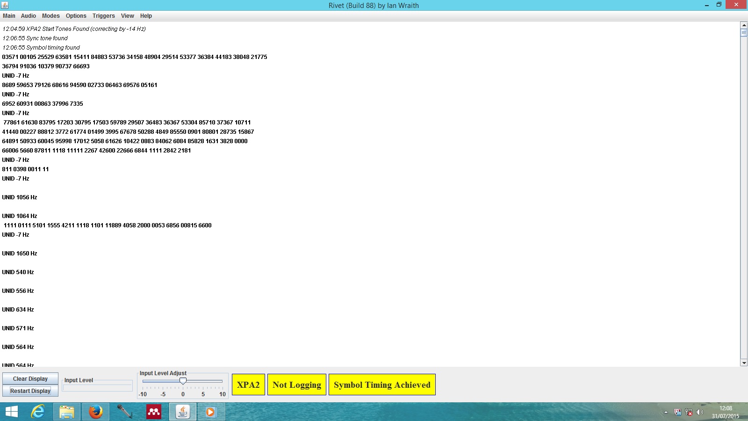
Task: Click the scrollbar down arrow
Action: 744,363
